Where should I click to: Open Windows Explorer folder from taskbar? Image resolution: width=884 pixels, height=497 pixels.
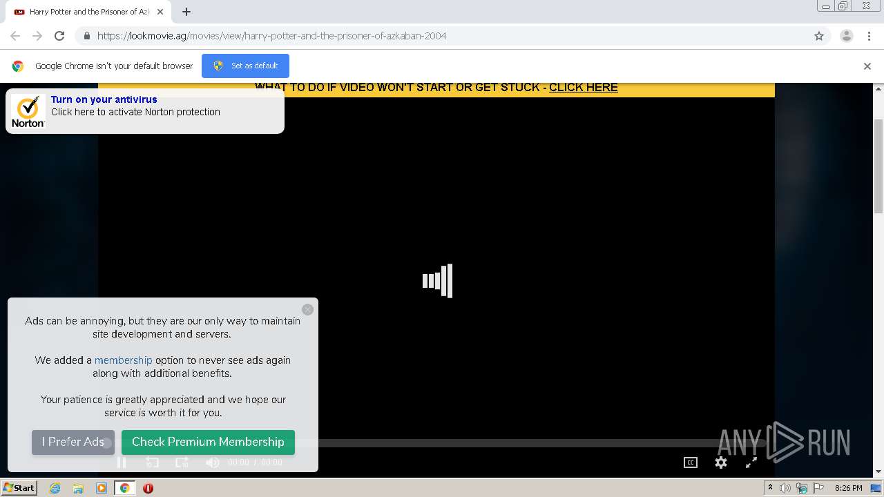[78, 488]
